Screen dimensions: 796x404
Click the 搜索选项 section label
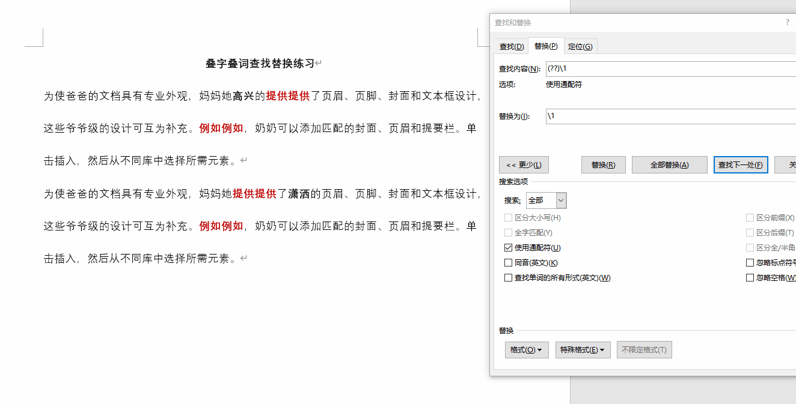coord(513,181)
